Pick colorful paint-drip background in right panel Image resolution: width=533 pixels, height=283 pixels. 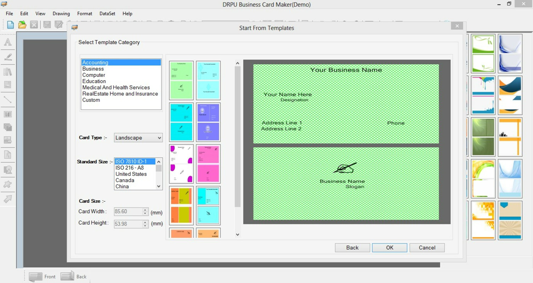click(483, 95)
